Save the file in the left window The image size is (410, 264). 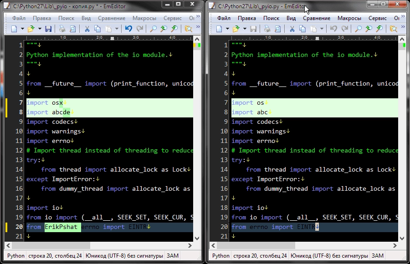pyautogui.click(x=48, y=29)
